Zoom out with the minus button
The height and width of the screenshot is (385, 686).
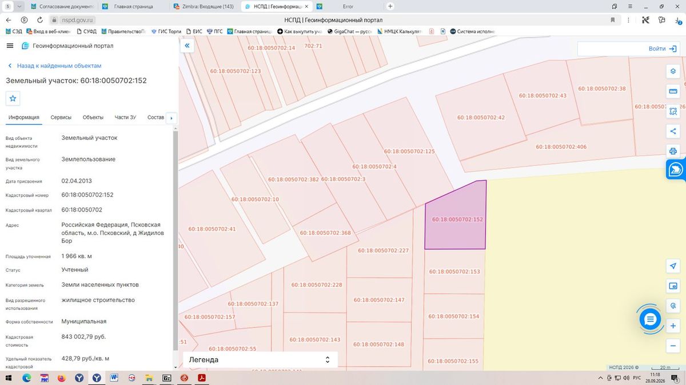pos(673,346)
